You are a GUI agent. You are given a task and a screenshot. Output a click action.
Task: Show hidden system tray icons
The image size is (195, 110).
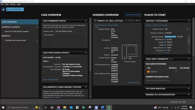click(172, 107)
